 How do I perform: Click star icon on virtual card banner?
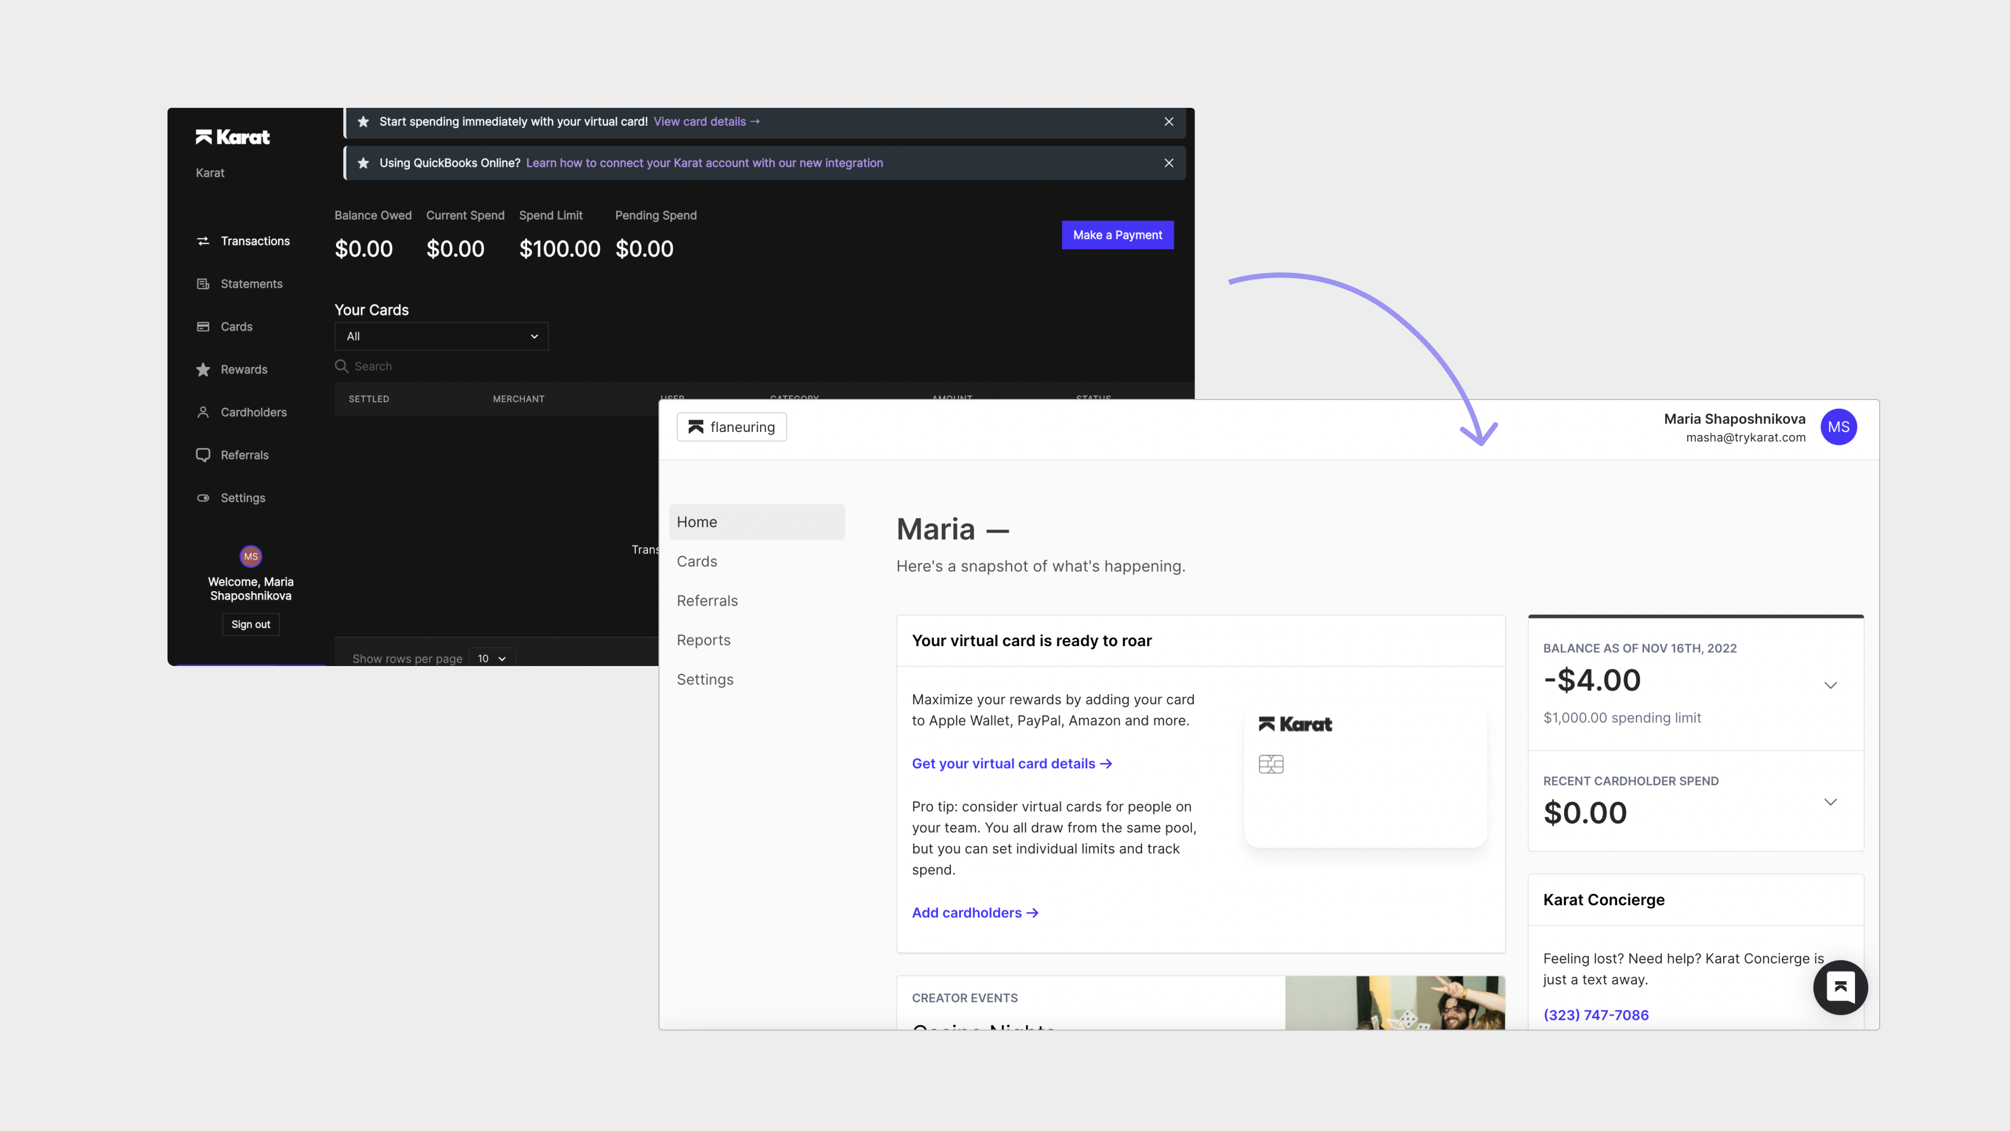tap(363, 122)
